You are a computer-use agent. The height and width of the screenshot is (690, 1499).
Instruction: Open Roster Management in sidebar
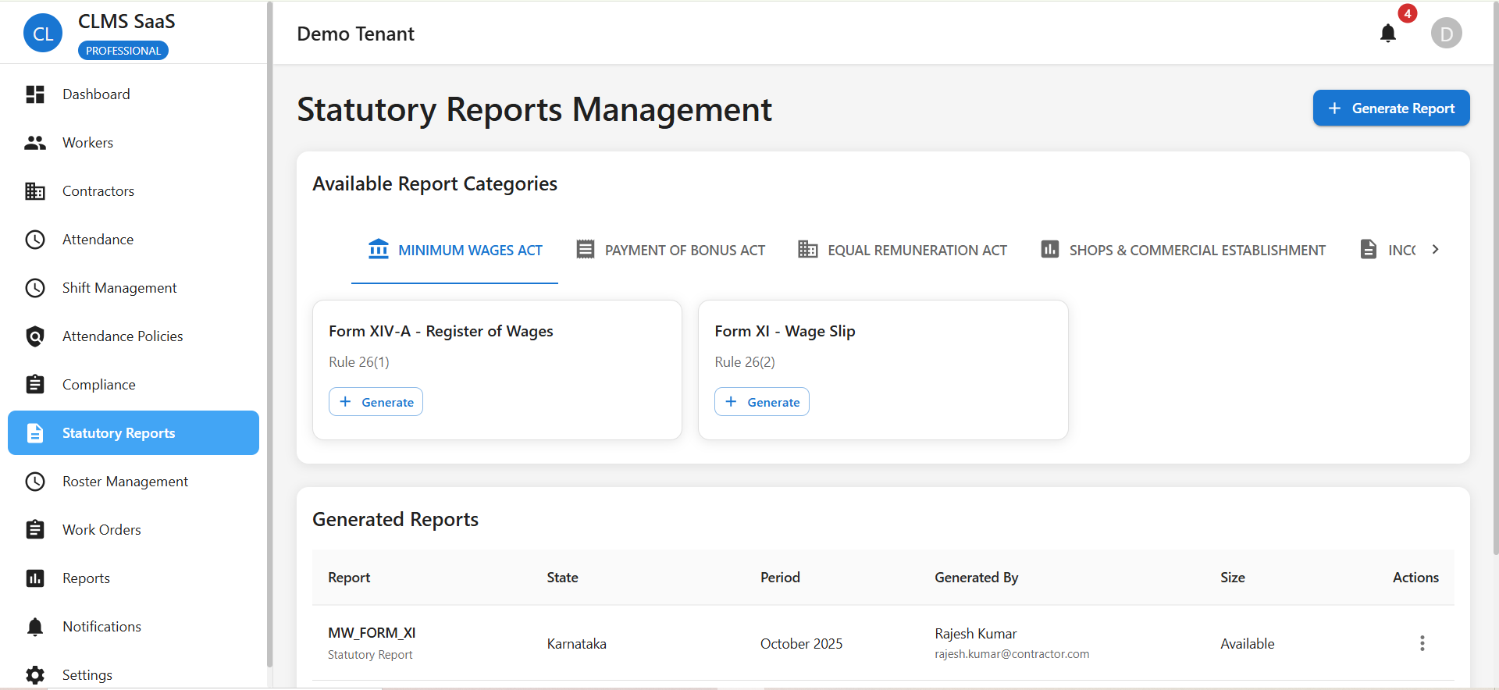click(x=125, y=482)
